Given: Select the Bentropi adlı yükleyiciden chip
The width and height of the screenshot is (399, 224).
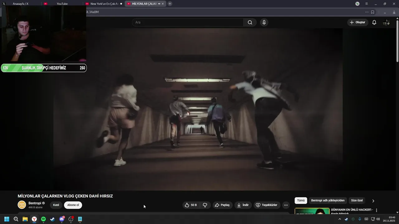Looking at the screenshot, I should [x=328, y=201].
